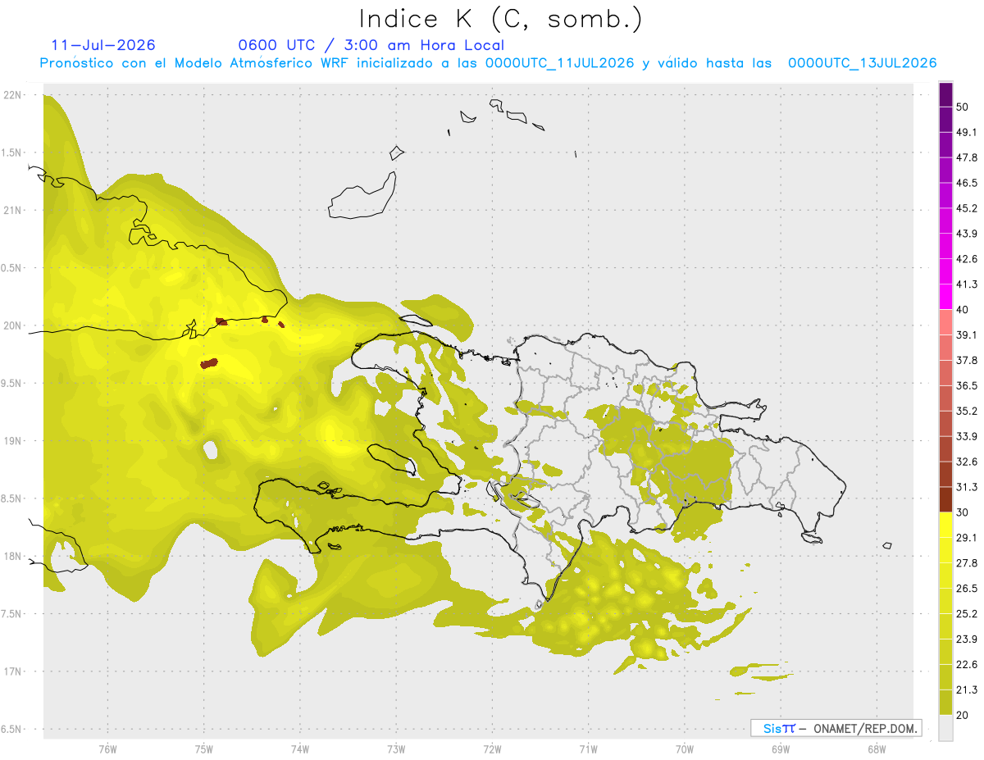This screenshot has height=760, width=984.
Task: Click the "22N" latitude label
Action: pos(13,95)
